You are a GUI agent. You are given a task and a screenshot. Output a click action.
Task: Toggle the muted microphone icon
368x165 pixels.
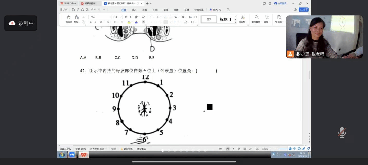point(342,133)
